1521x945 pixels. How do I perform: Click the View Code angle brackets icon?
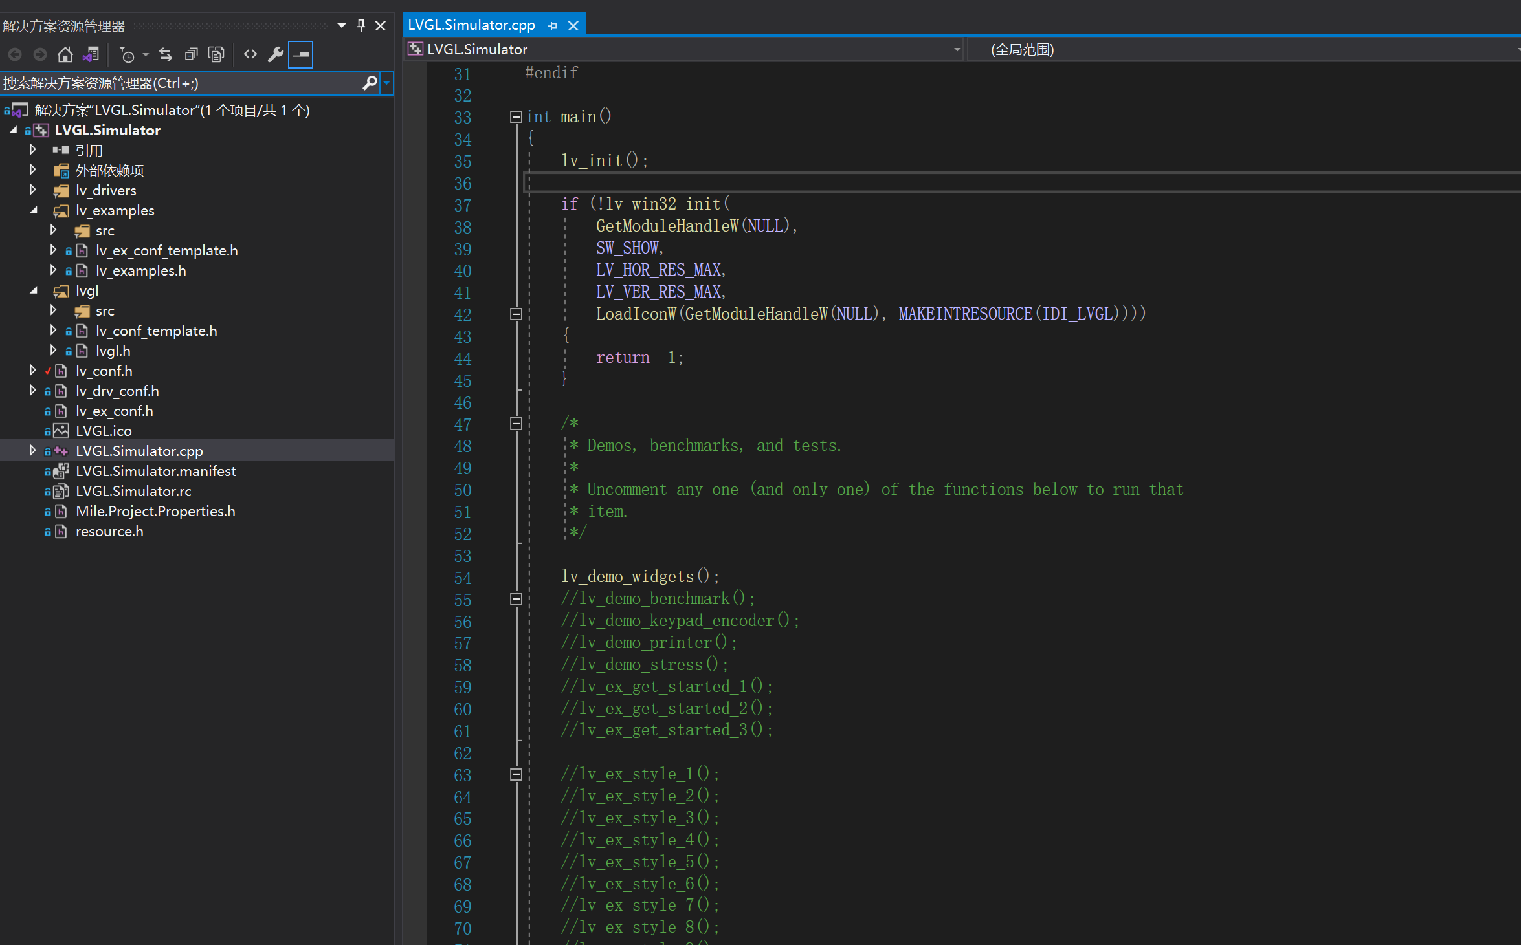point(250,54)
